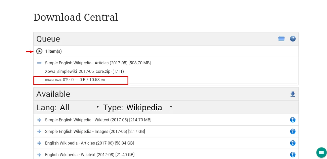Click Simple English Wikipedia - Wikitext [214.70 MB] row
327x159 pixels.
tap(166, 120)
